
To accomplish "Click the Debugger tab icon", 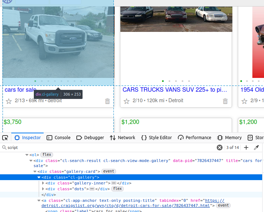I will [x=79, y=138].
